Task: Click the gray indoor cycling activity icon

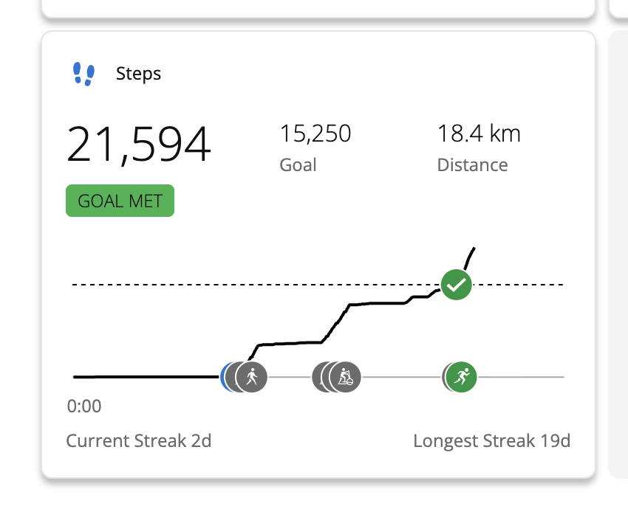Action: [x=346, y=377]
